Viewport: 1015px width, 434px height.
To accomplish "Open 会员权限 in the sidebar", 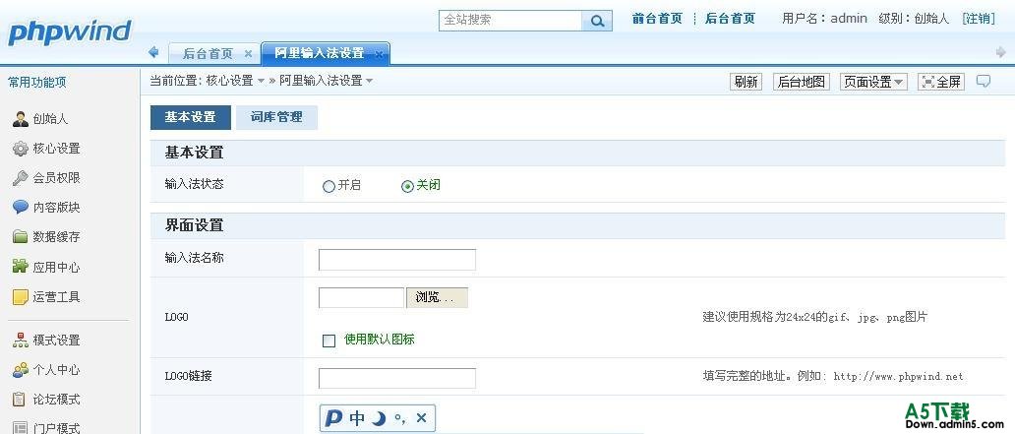I will click(57, 178).
